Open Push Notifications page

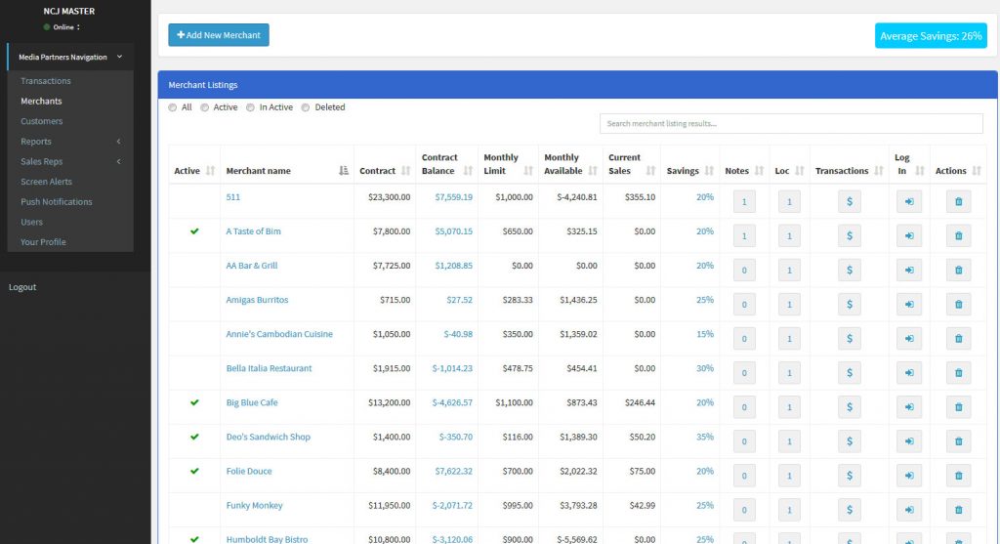pos(56,201)
